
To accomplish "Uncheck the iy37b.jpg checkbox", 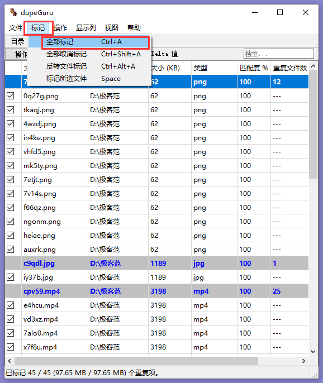I will click(x=10, y=277).
